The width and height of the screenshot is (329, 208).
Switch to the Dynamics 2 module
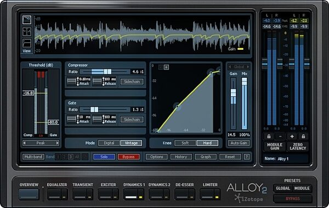coord(156,194)
